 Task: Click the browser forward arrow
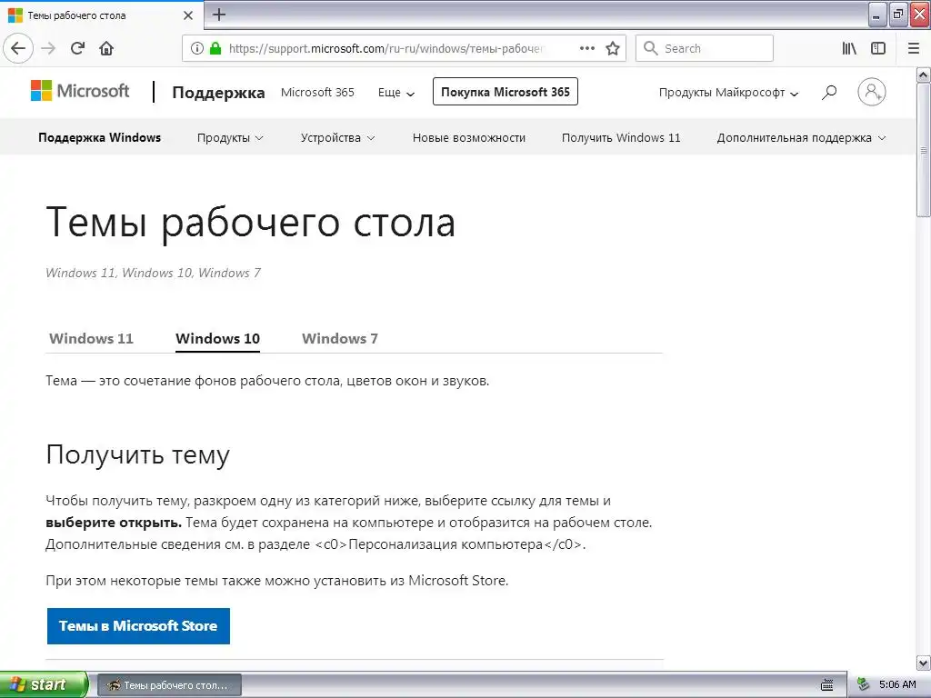pyautogui.click(x=49, y=48)
